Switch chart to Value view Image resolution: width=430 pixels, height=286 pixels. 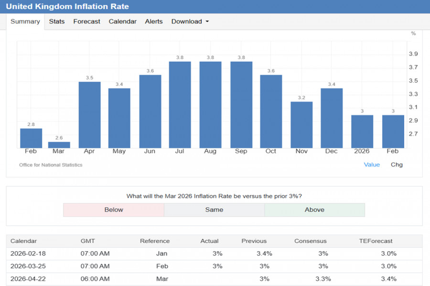pos(372,165)
